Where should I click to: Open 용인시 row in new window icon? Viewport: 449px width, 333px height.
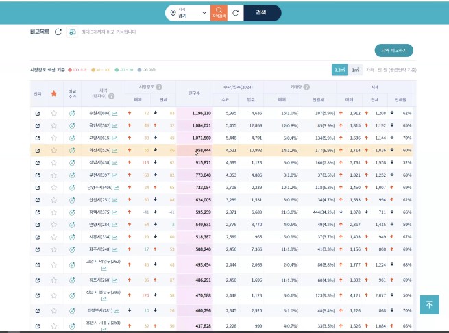pyautogui.click(x=37, y=125)
